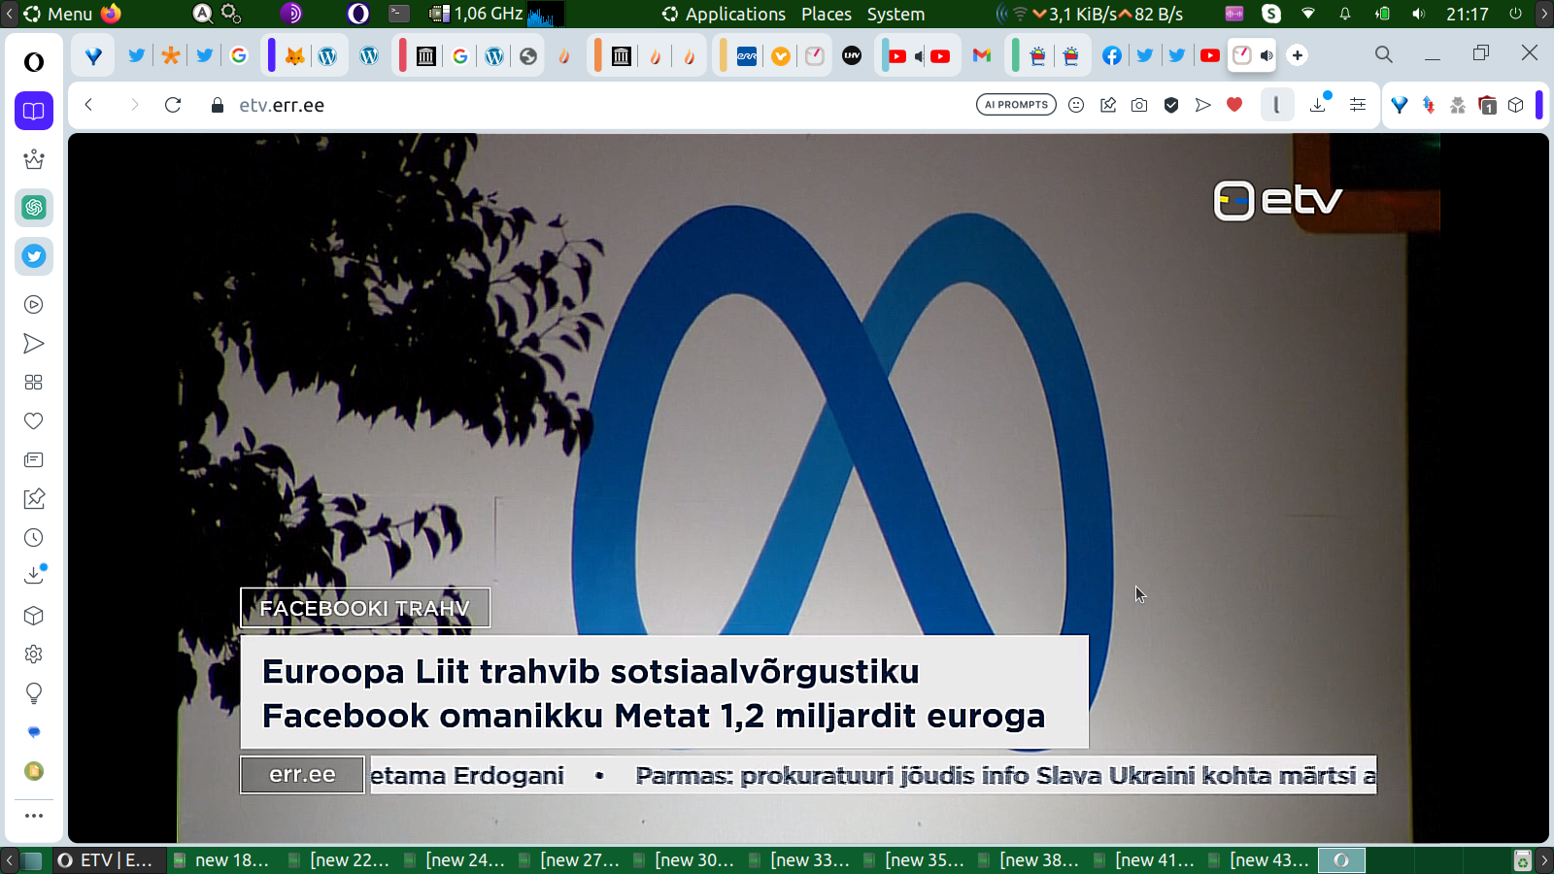This screenshot has width=1554, height=874.
Task: Open ChatGPT from the Opera sidebar
Action: (34, 208)
